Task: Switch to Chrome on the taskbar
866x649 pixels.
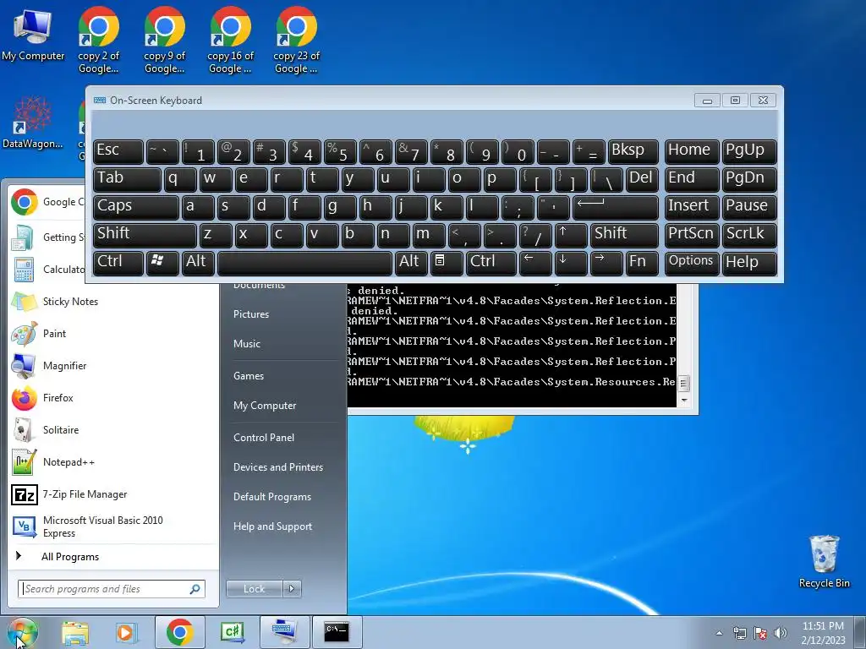Action: [180, 632]
